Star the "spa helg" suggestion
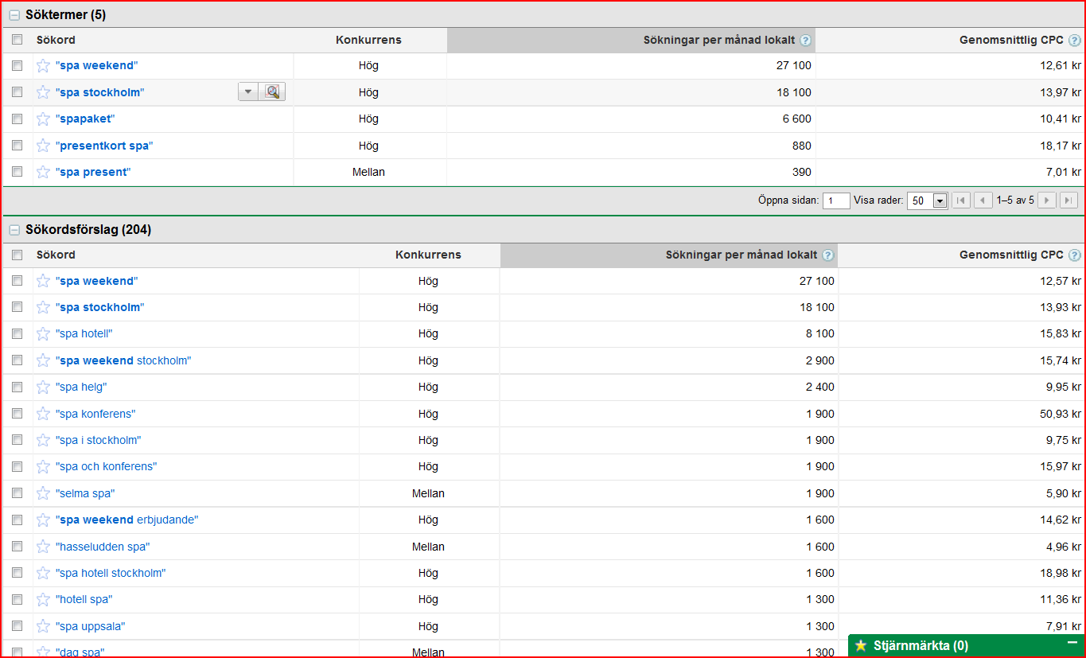 (x=43, y=387)
